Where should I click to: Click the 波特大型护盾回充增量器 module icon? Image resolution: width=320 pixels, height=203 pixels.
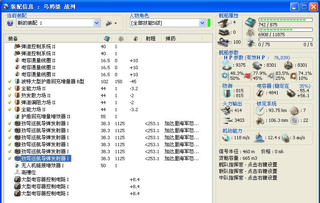[17, 82]
